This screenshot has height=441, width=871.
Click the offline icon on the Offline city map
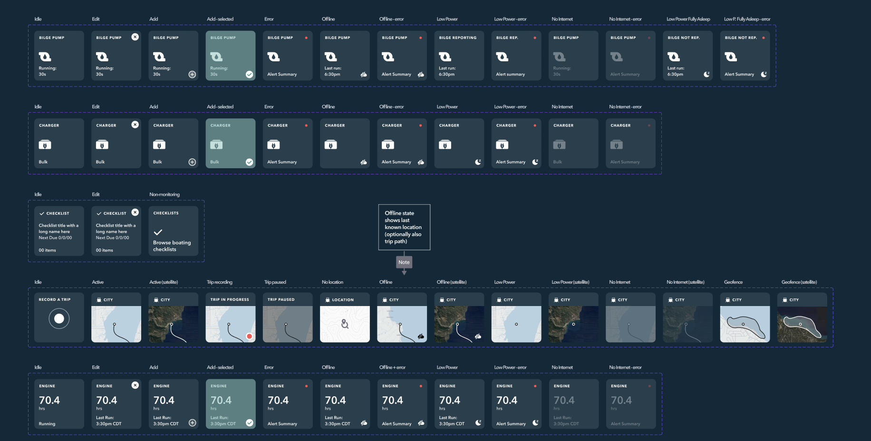click(421, 336)
